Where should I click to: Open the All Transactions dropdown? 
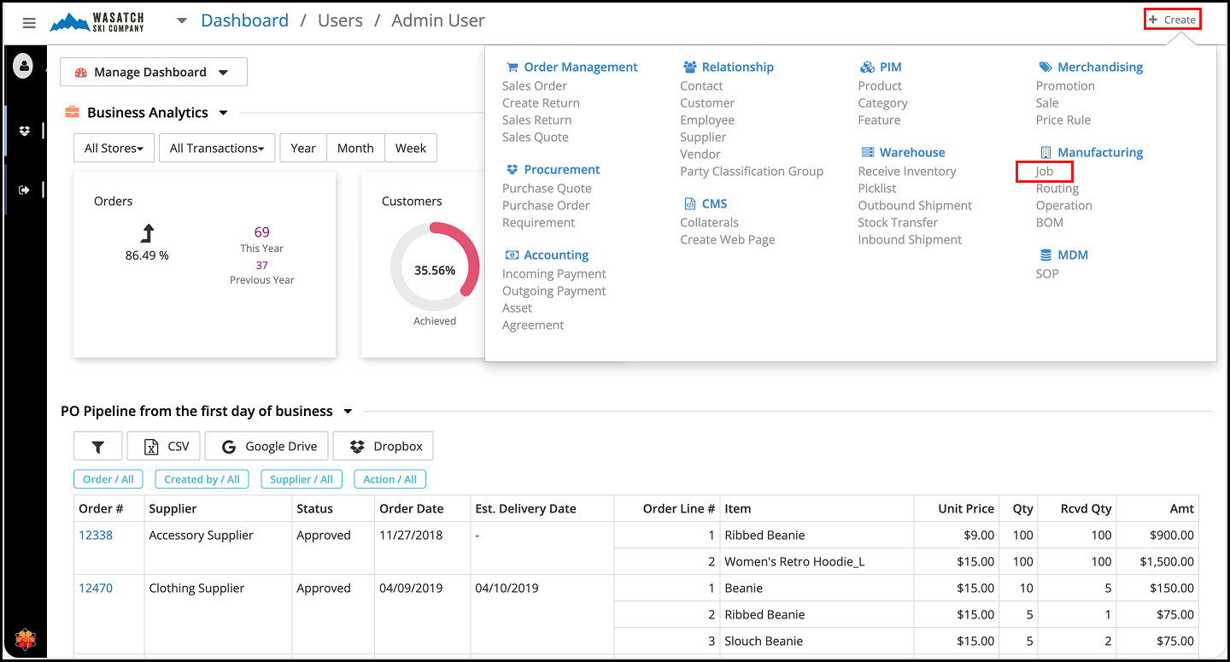pos(217,148)
